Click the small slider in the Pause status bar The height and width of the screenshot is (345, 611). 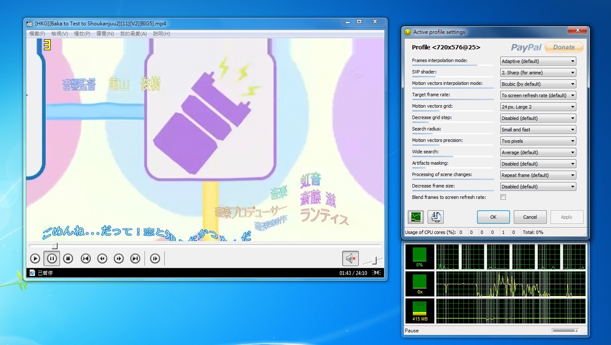[565, 331]
